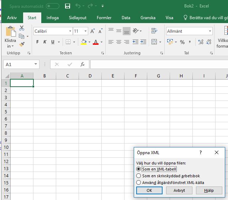Switch to the Formler tab
Screen dimensions: 228x200
104,18
